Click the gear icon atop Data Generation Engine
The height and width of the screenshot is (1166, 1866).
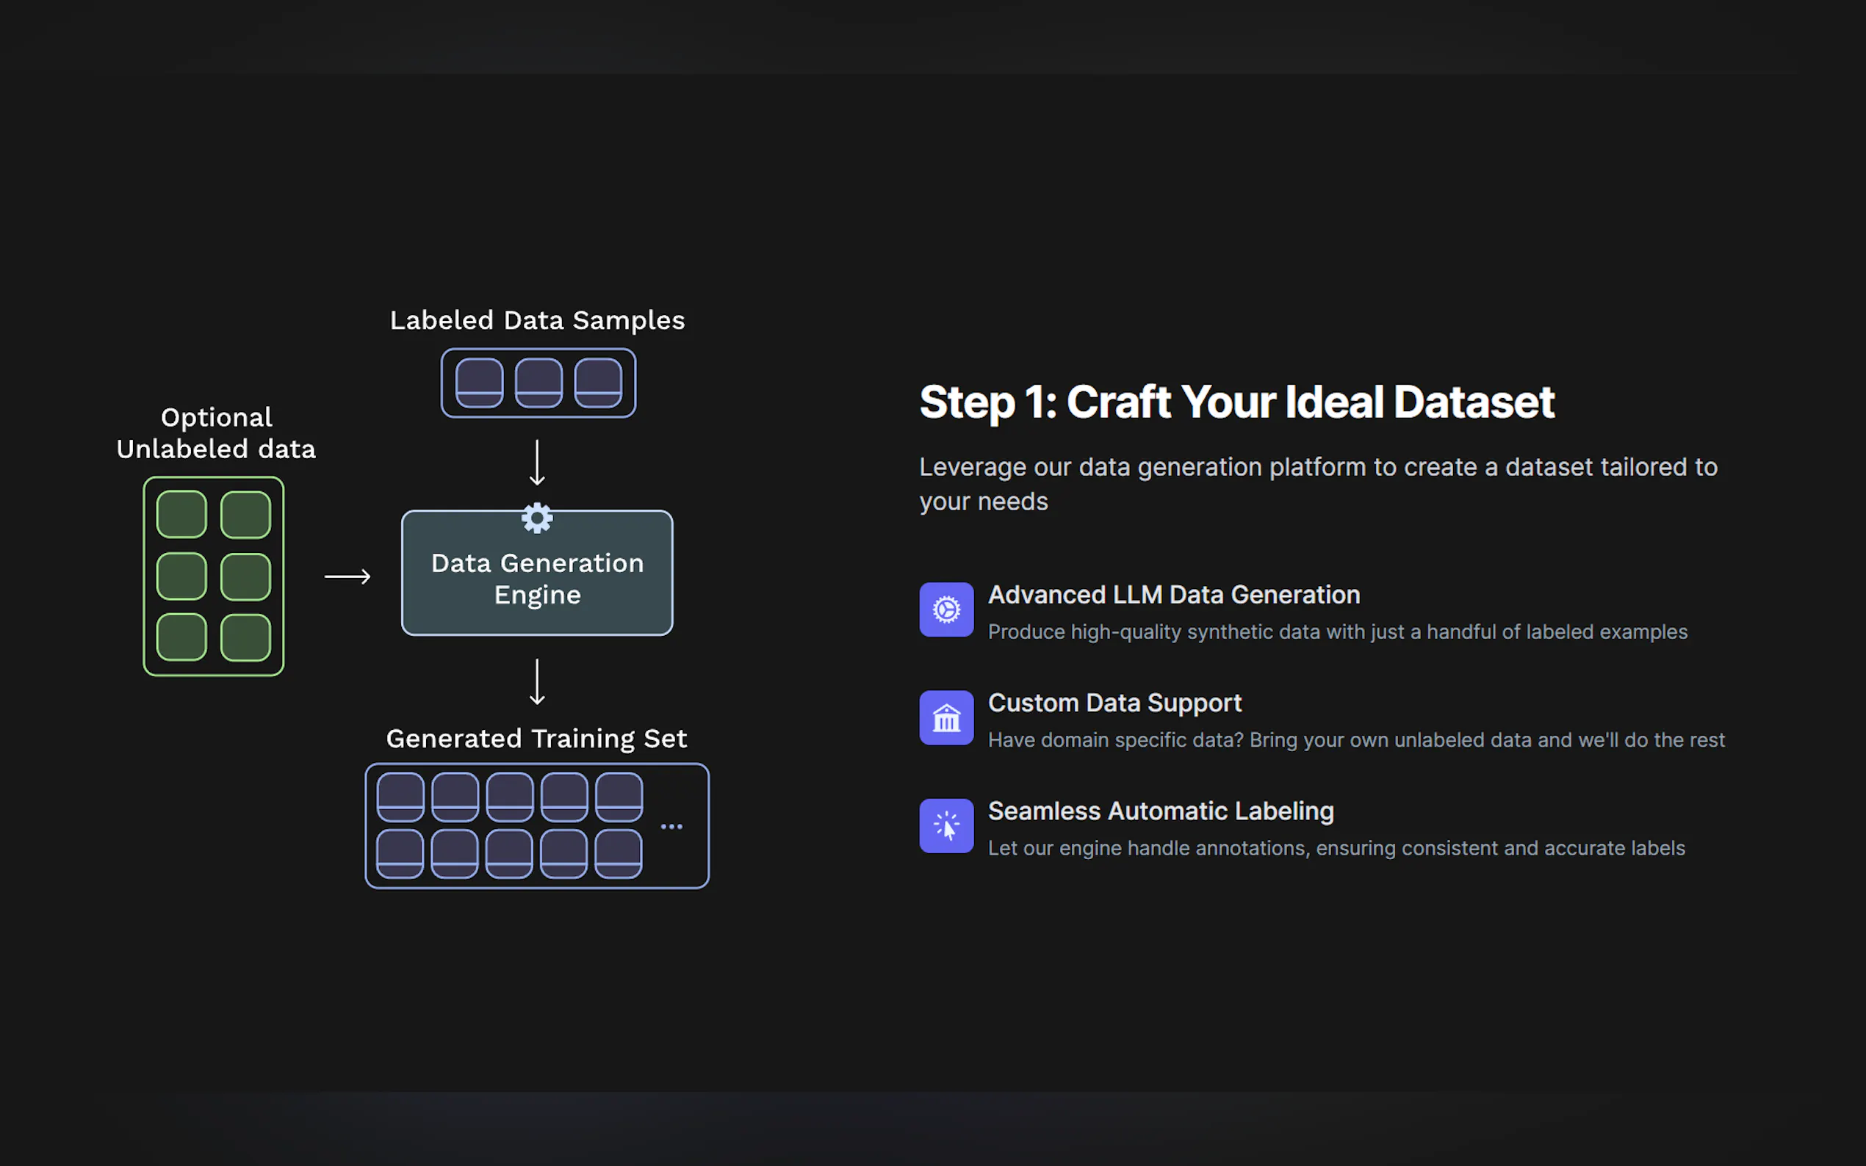coord(537,518)
